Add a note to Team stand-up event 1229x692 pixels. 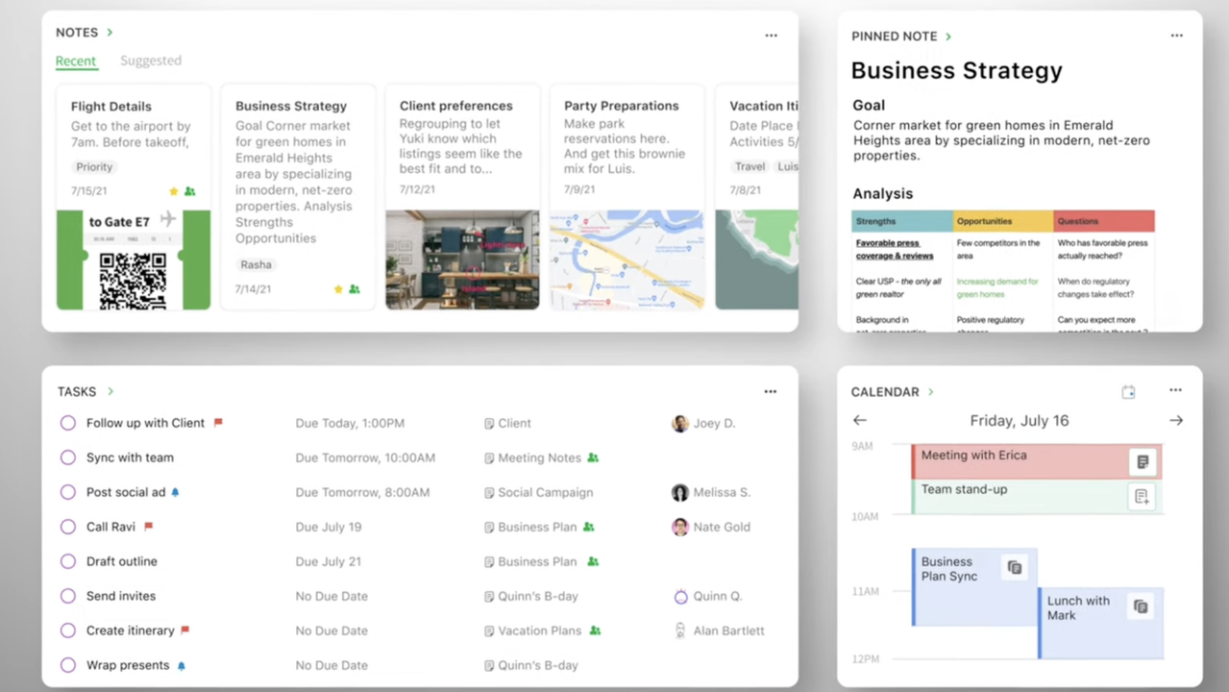pos(1142,496)
